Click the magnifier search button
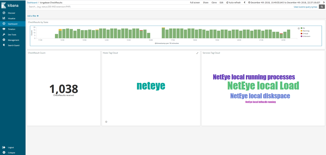Screen dimensions: 326x155 (322, 7)
